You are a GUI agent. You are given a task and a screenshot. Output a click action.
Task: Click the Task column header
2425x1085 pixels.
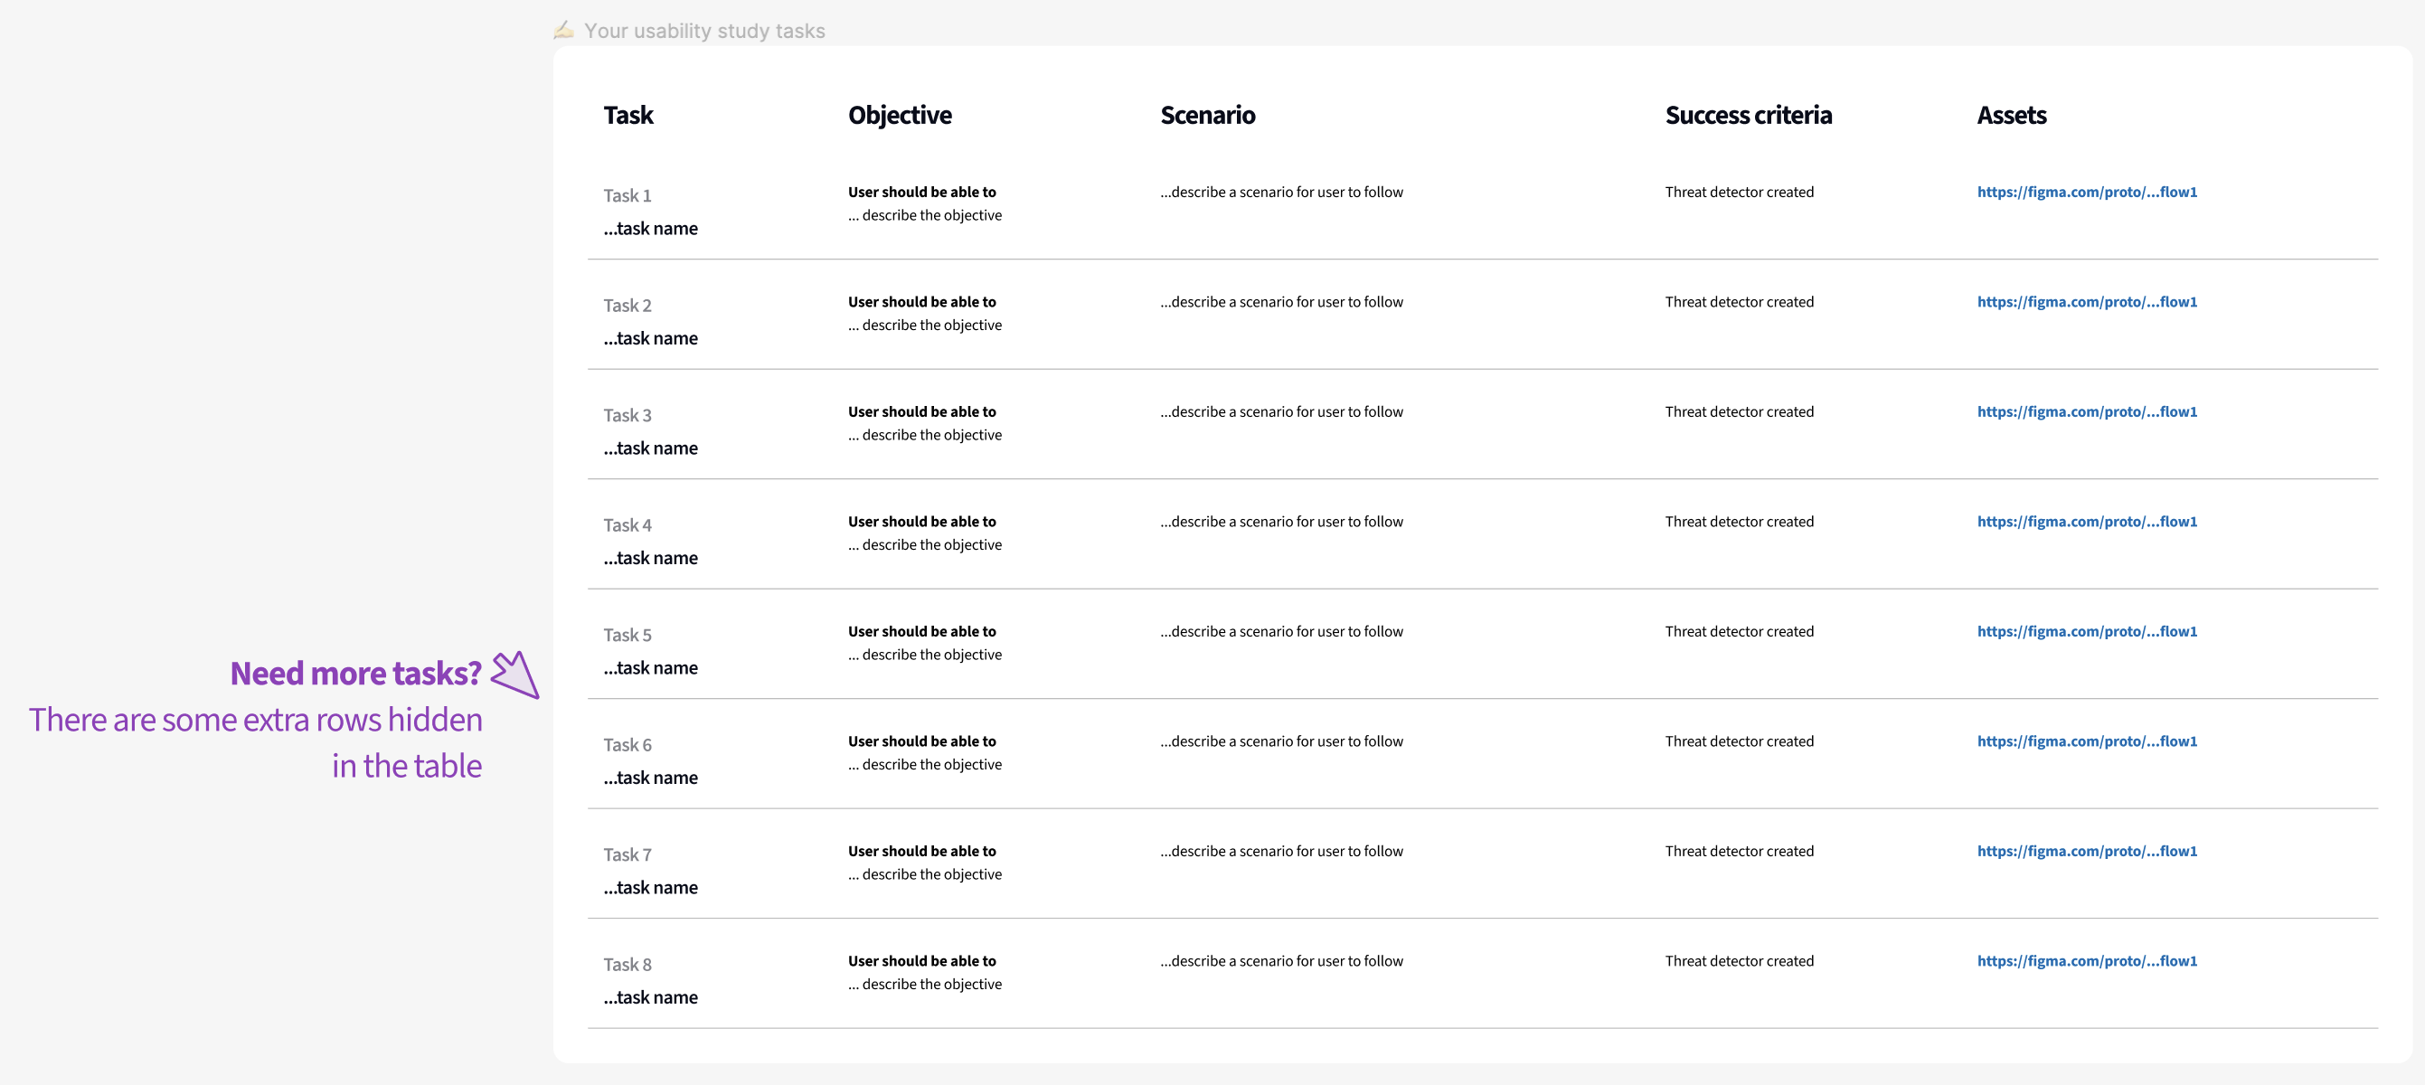[627, 115]
